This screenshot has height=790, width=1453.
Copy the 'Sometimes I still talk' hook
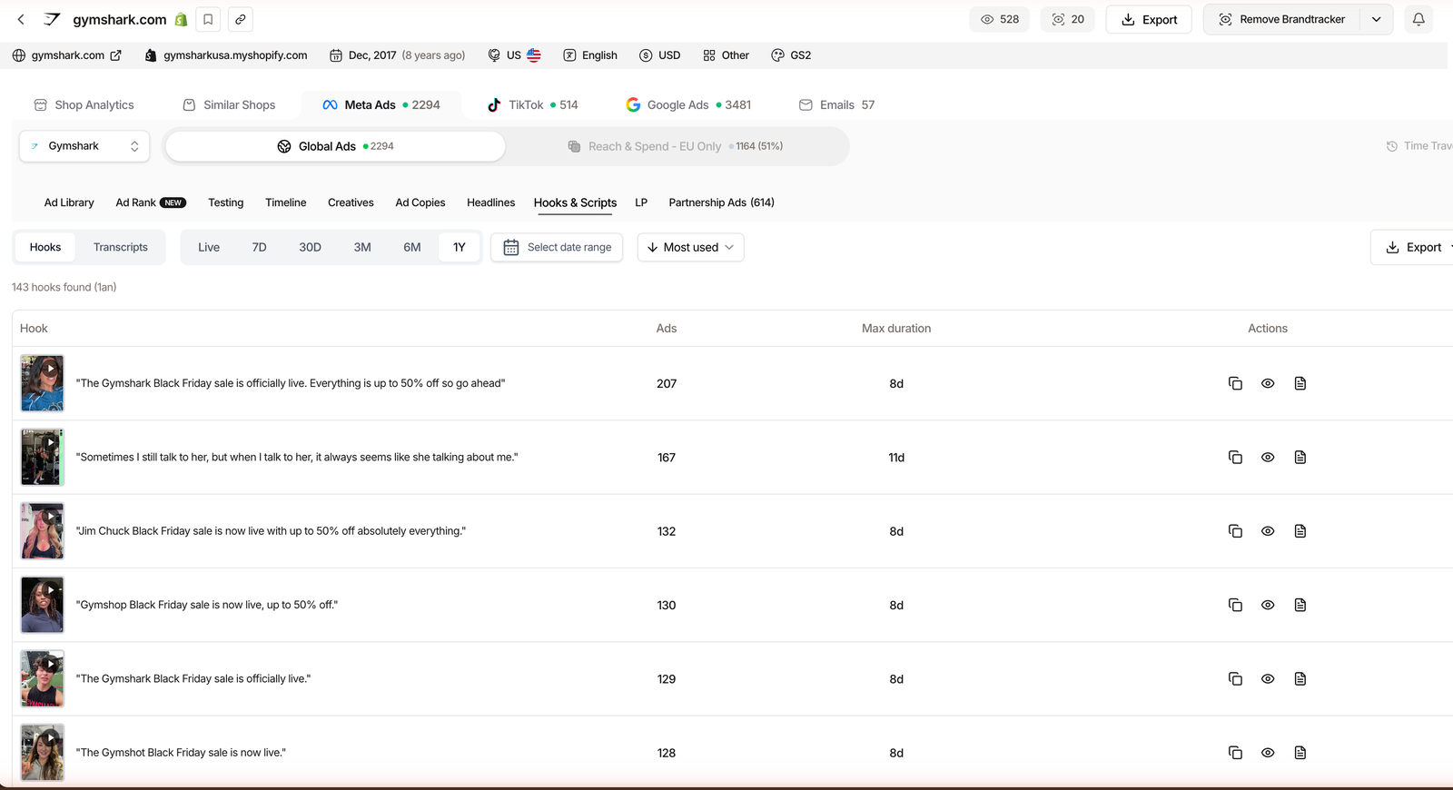(x=1235, y=457)
